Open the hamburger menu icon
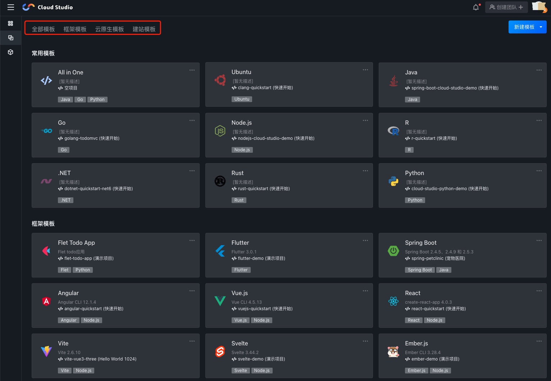Image resolution: width=551 pixels, height=381 pixels. pyautogui.click(x=11, y=7)
